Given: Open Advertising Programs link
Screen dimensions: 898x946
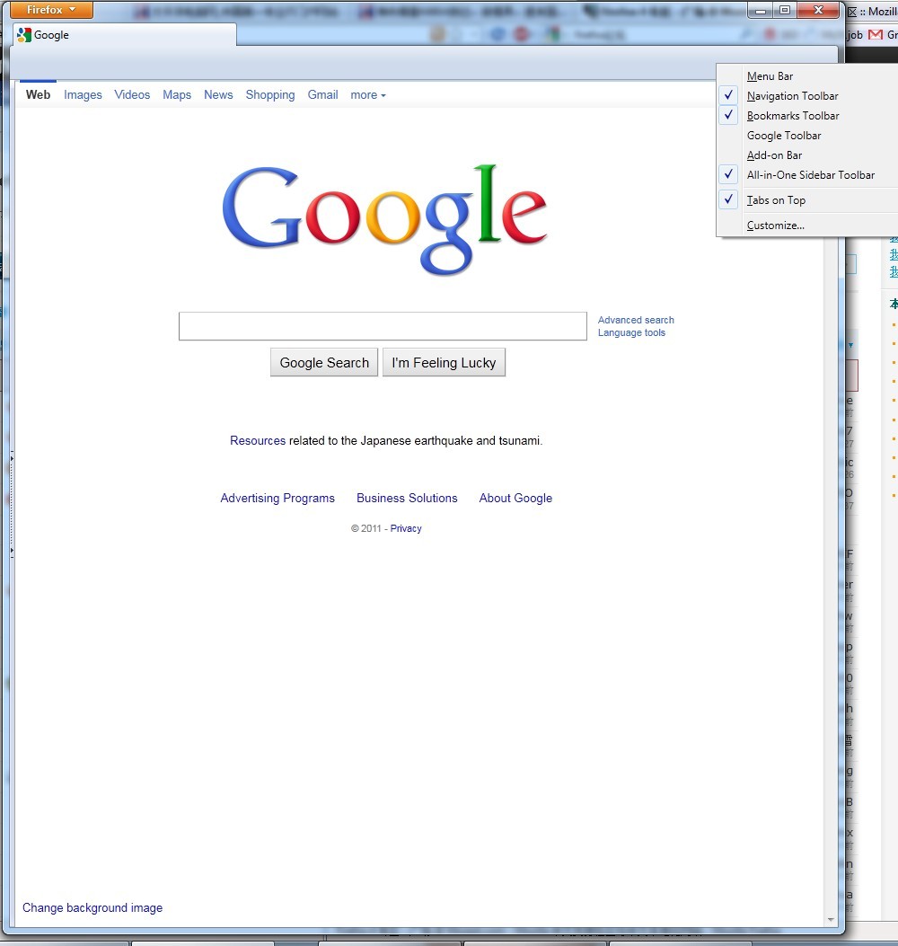Looking at the screenshot, I should click(x=277, y=498).
